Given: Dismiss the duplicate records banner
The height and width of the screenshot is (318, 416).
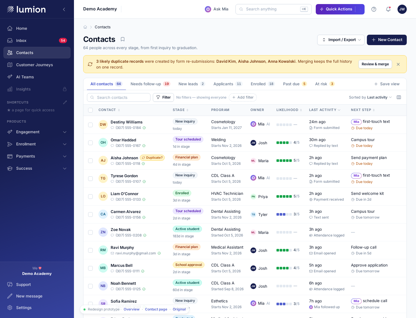Looking at the screenshot, I should (x=398, y=64).
